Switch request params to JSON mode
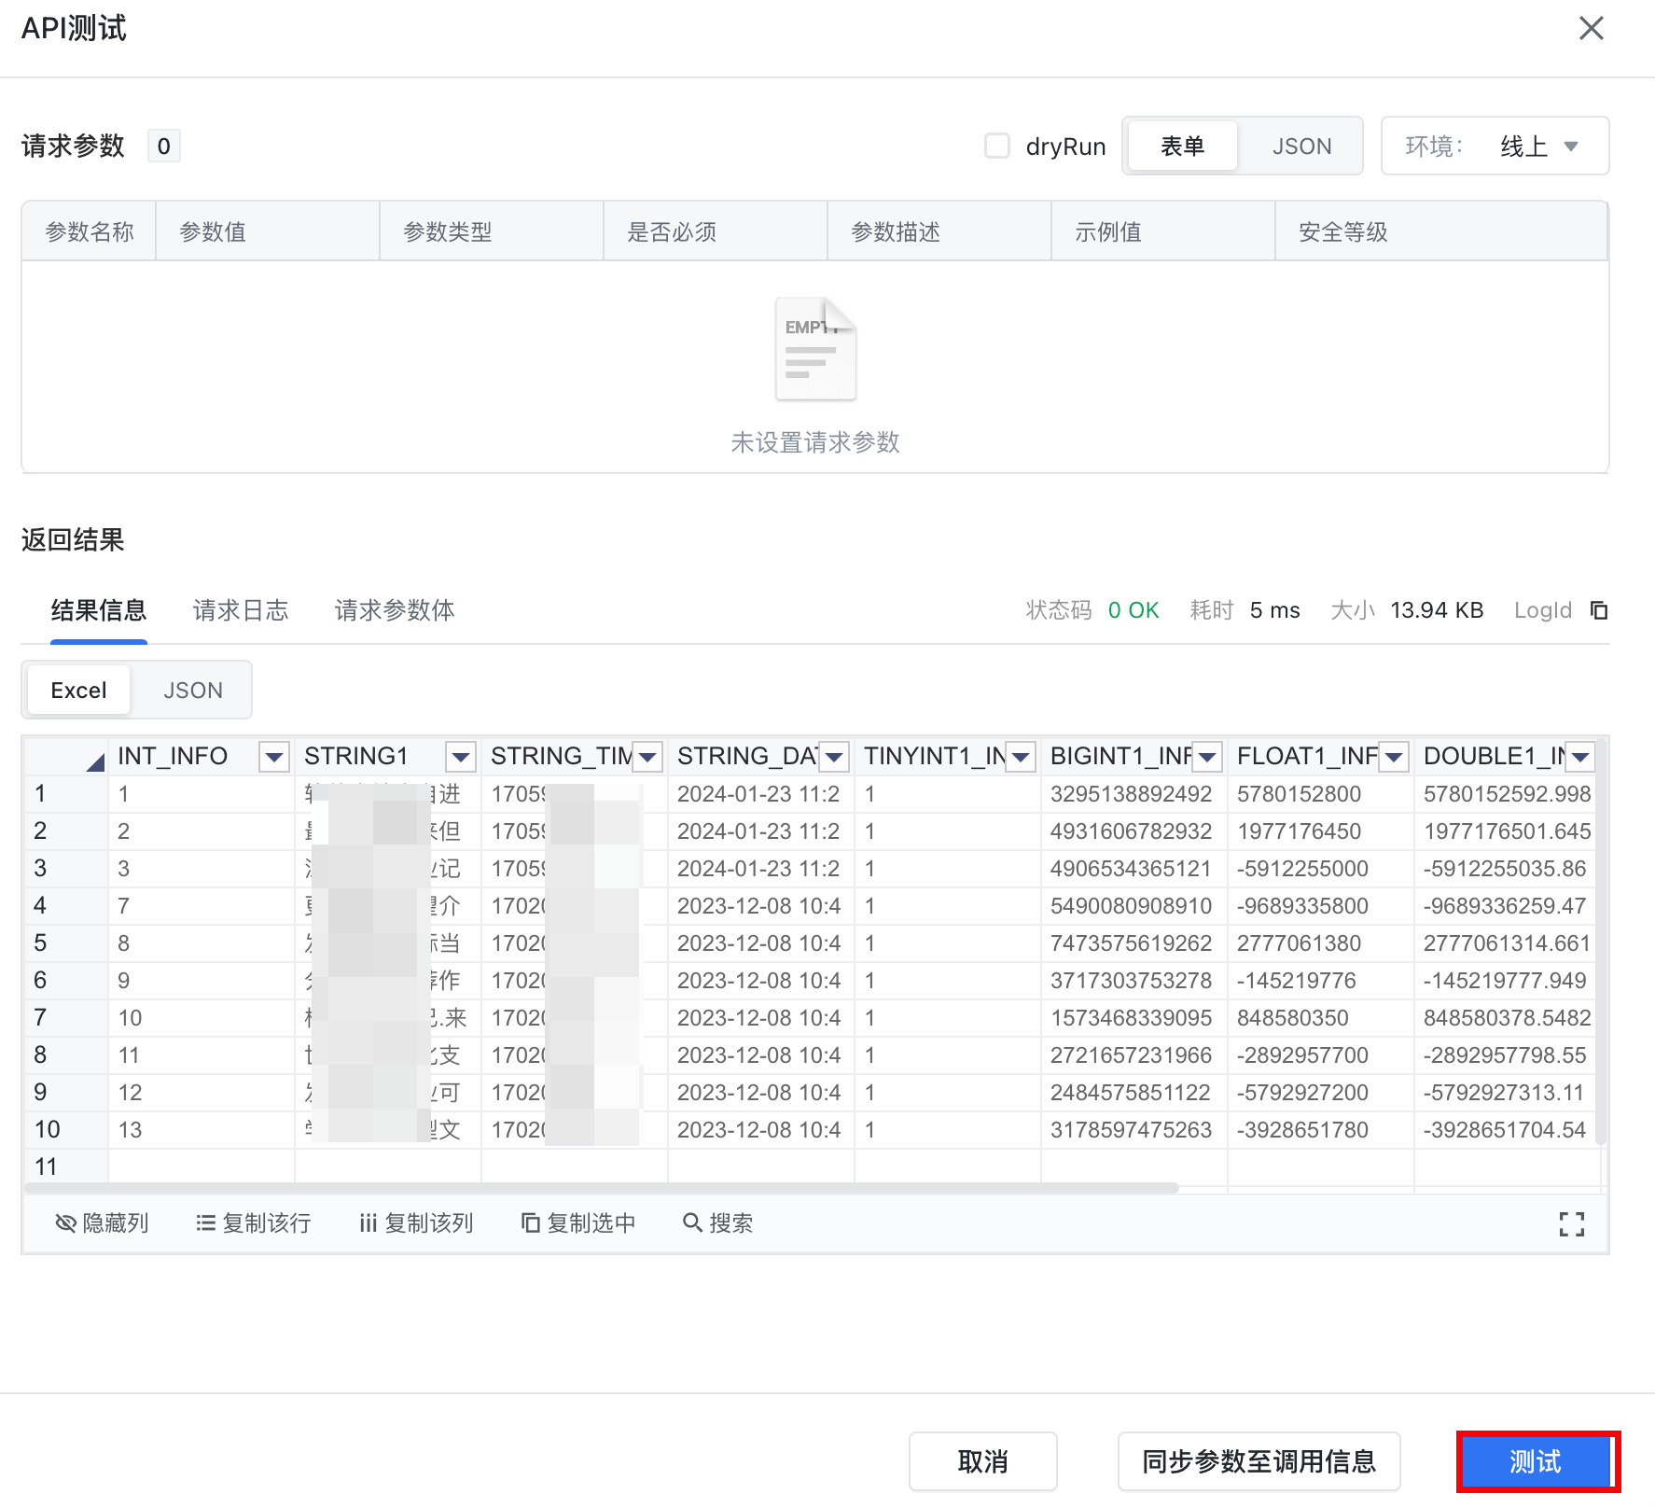Screen dimensions: 1655x1508 pyautogui.click(x=1301, y=147)
